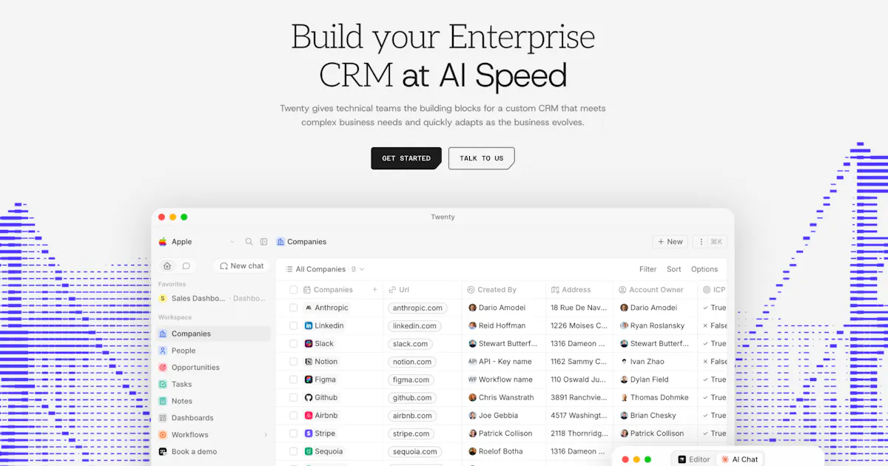Open the All Companies view dropdown
888x466 pixels.
point(325,269)
